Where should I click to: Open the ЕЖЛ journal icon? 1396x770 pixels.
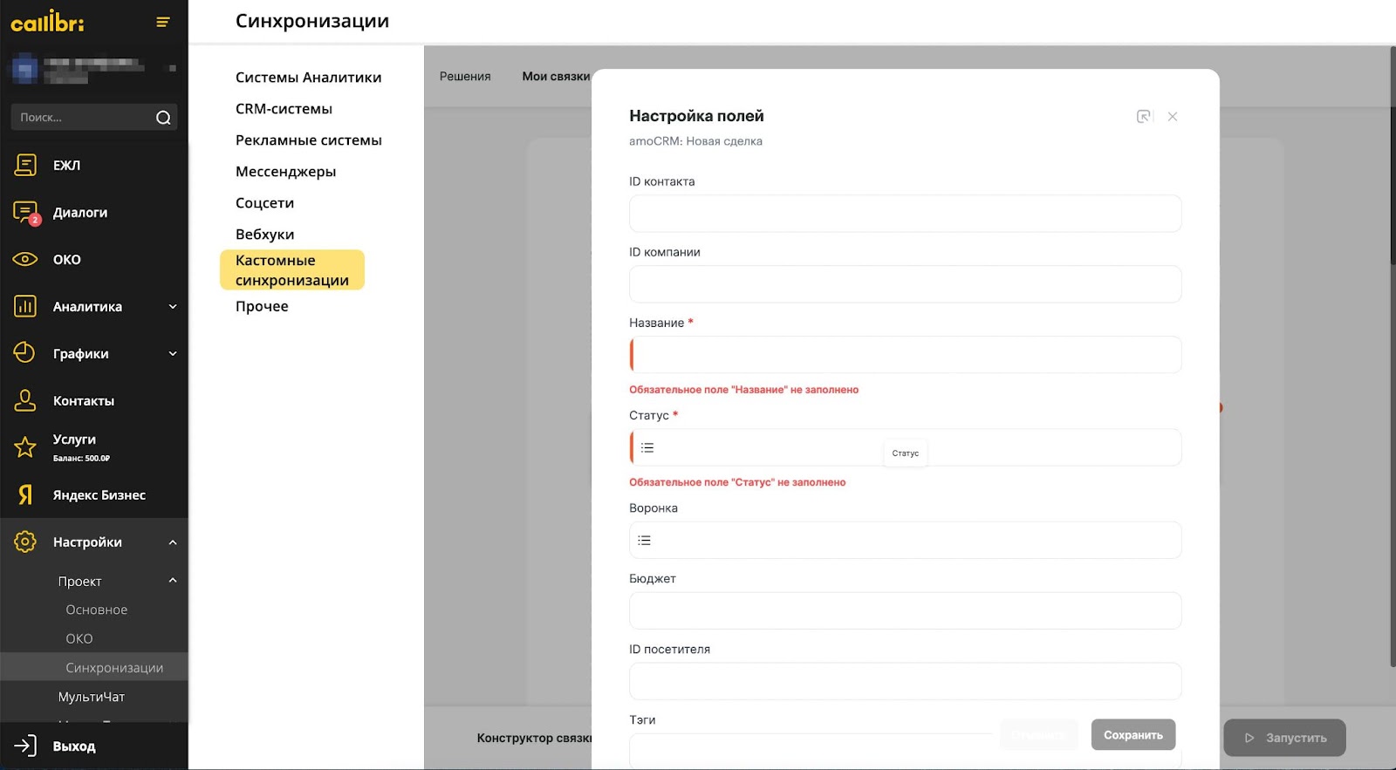point(25,165)
